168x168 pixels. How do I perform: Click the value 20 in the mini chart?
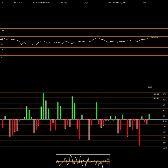(108, 159)
